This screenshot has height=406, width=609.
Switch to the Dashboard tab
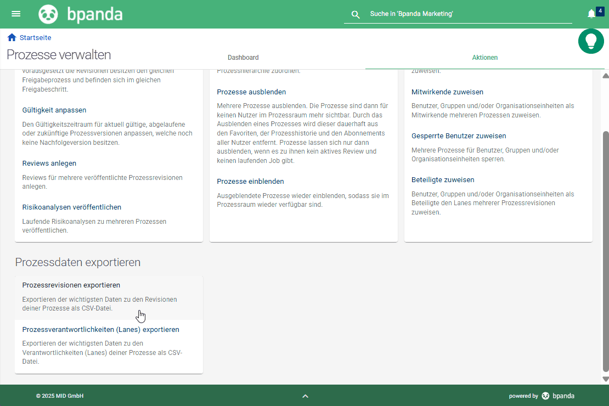click(243, 58)
